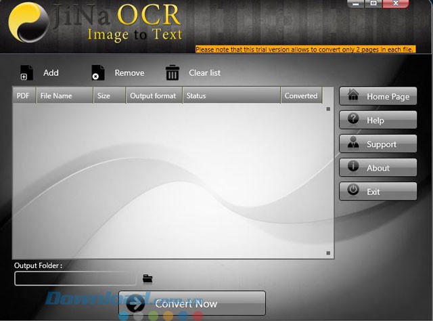433x321 pixels.
Task: Click the scrollbar top square marker
Action: tap(328, 109)
